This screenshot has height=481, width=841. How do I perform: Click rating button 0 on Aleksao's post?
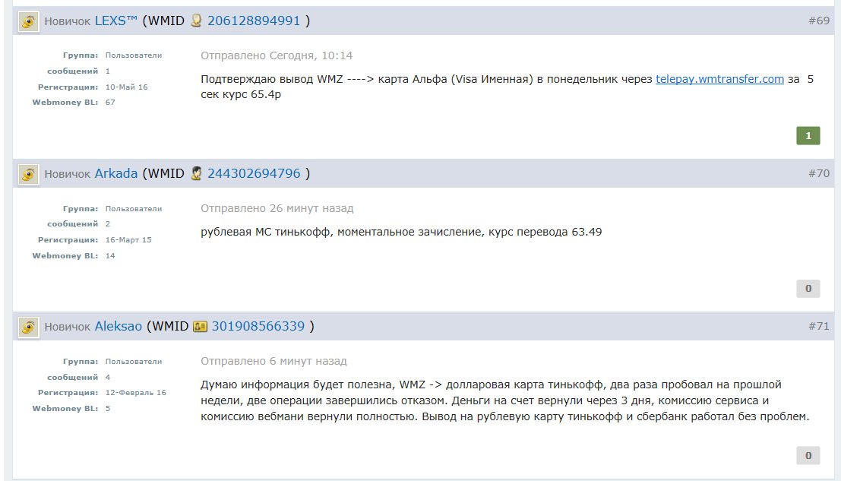pyautogui.click(x=808, y=456)
